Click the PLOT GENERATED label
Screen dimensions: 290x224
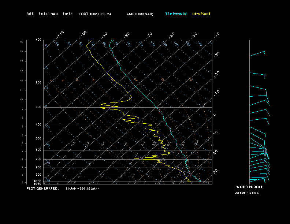(x=42, y=188)
